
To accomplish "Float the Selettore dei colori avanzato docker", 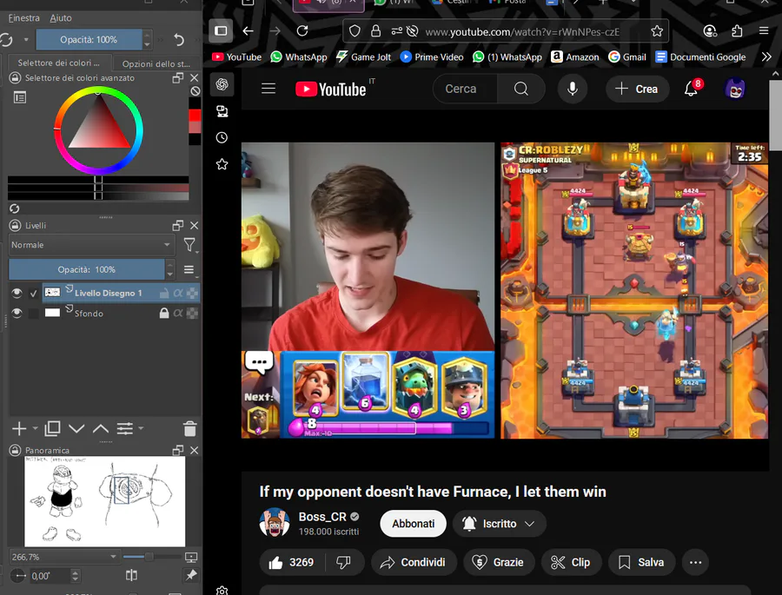I will coord(177,78).
